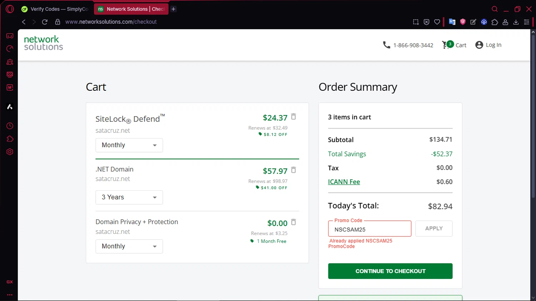Click the scrollbar down arrow
536x301 pixels.
click(533, 298)
